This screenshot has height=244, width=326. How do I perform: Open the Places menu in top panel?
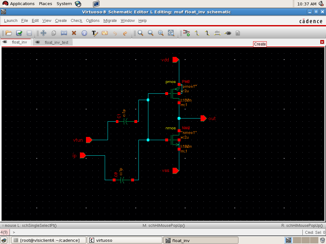click(46, 4)
